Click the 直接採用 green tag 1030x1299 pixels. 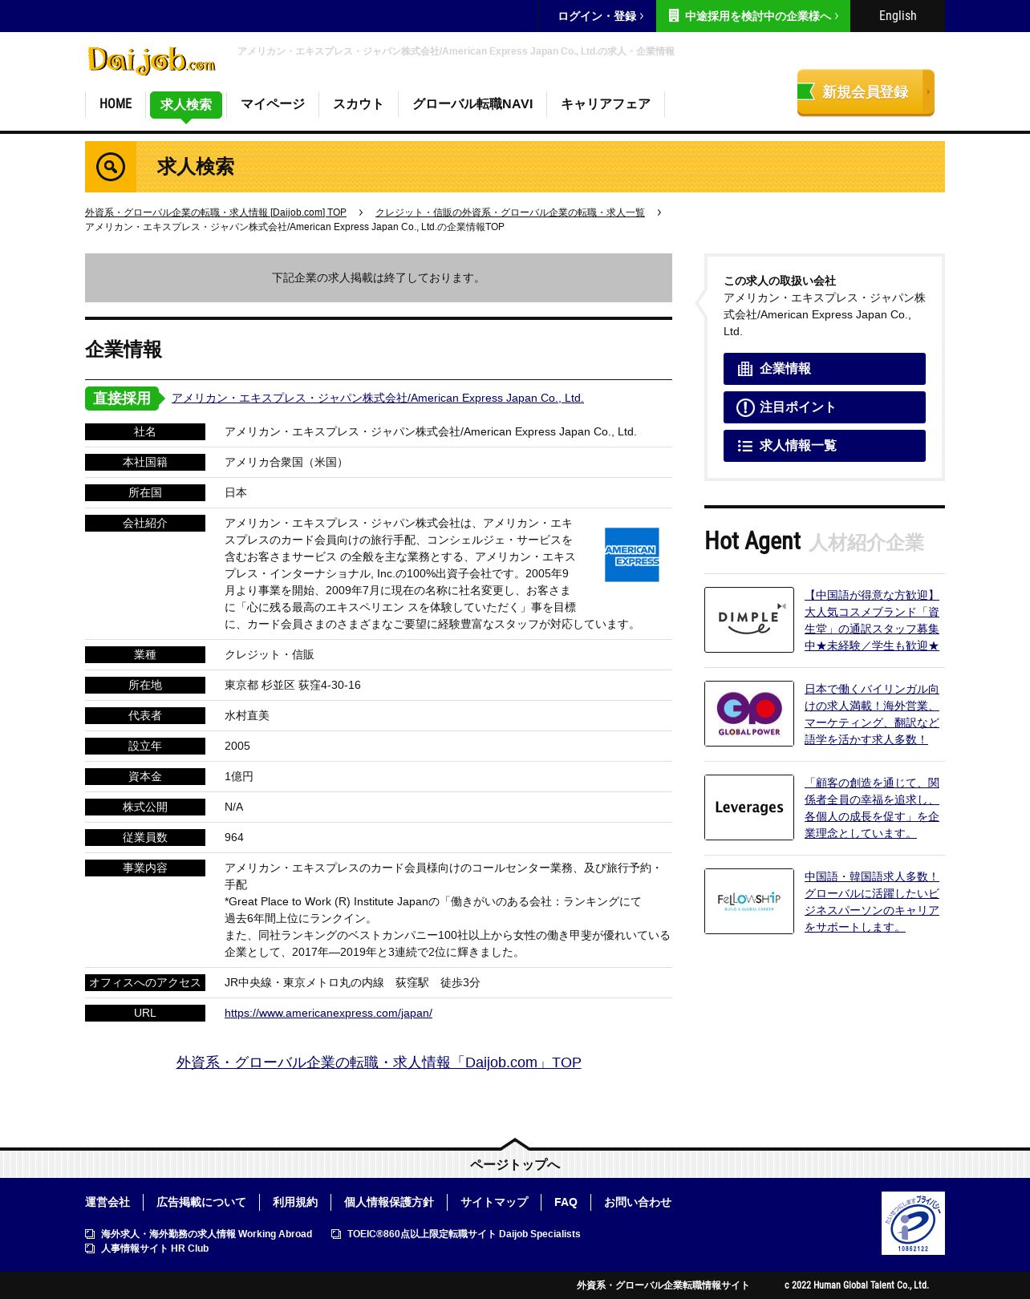coord(124,399)
